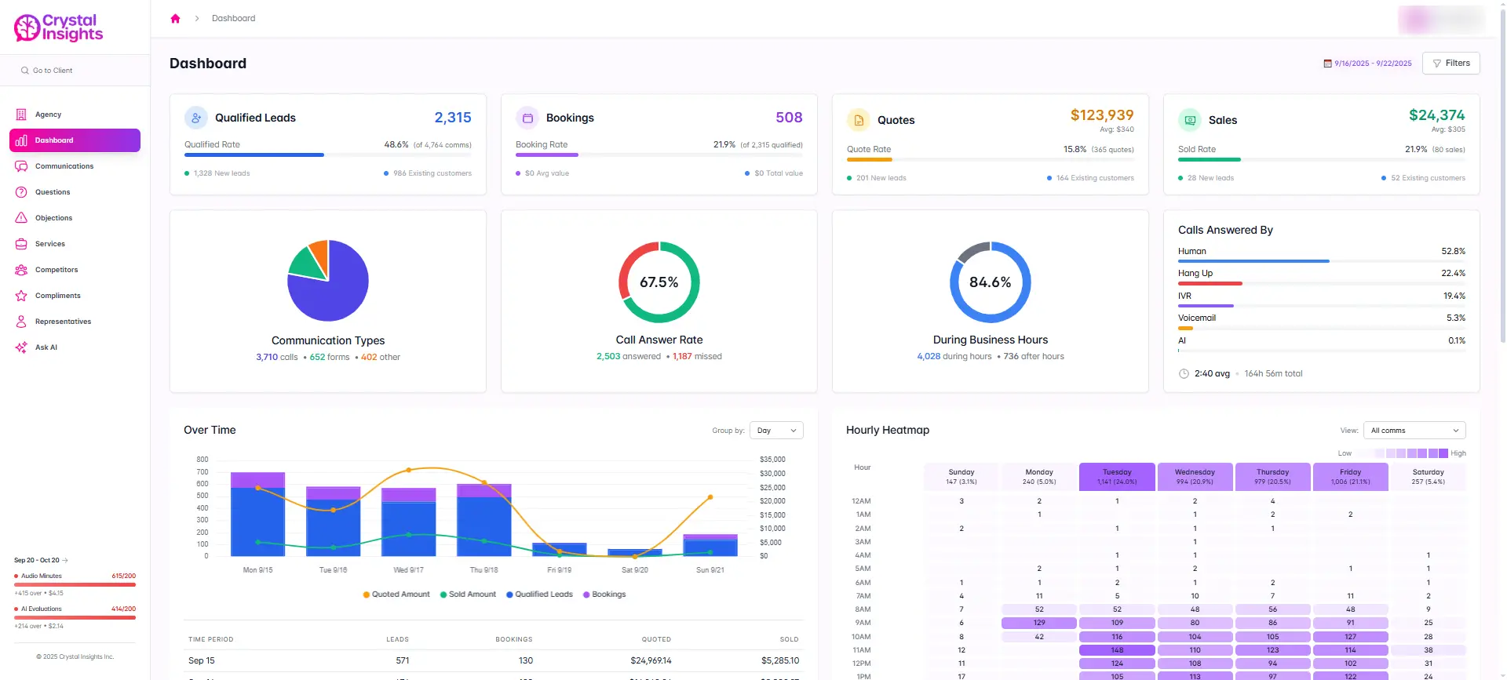Open the Sep 20 - Oct 20 usage link

[x=41, y=560]
